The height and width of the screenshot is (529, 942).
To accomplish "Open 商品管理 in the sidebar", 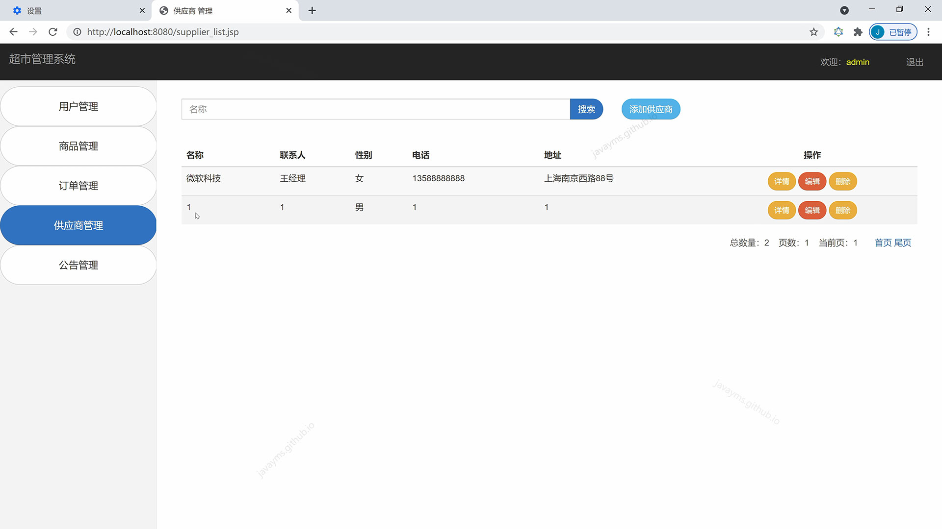I will click(x=78, y=146).
